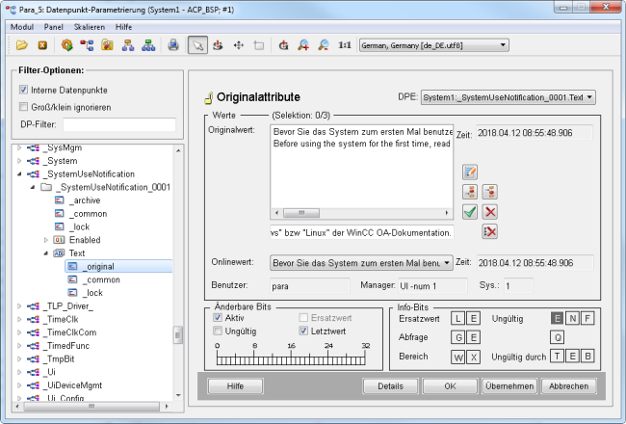Select the rectangle zoom-area tool
The image size is (626, 424).
click(x=259, y=45)
